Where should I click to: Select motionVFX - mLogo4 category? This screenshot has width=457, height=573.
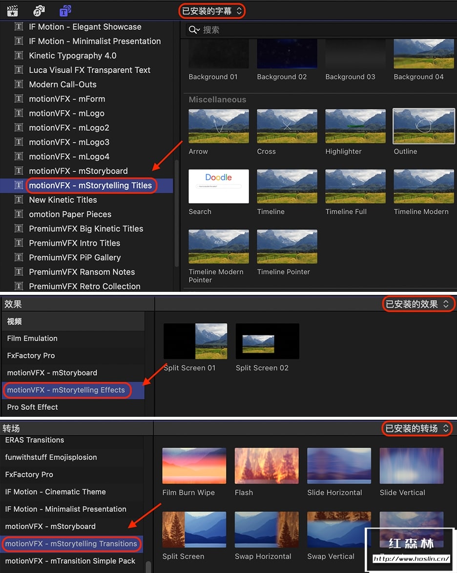(69, 156)
